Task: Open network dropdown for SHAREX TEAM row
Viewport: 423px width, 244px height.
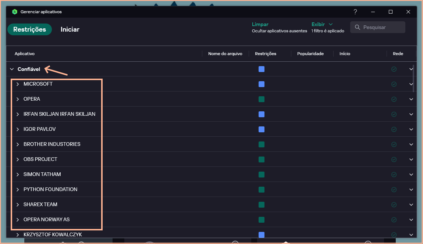Action: click(411, 205)
